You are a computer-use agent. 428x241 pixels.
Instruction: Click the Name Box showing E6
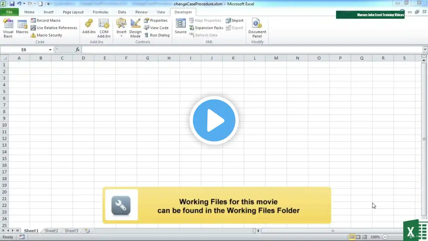pyautogui.click(x=24, y=50)
